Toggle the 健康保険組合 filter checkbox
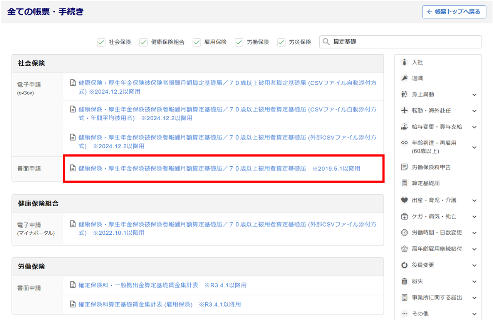Screen dimensions: 493x320 (144, 42)
